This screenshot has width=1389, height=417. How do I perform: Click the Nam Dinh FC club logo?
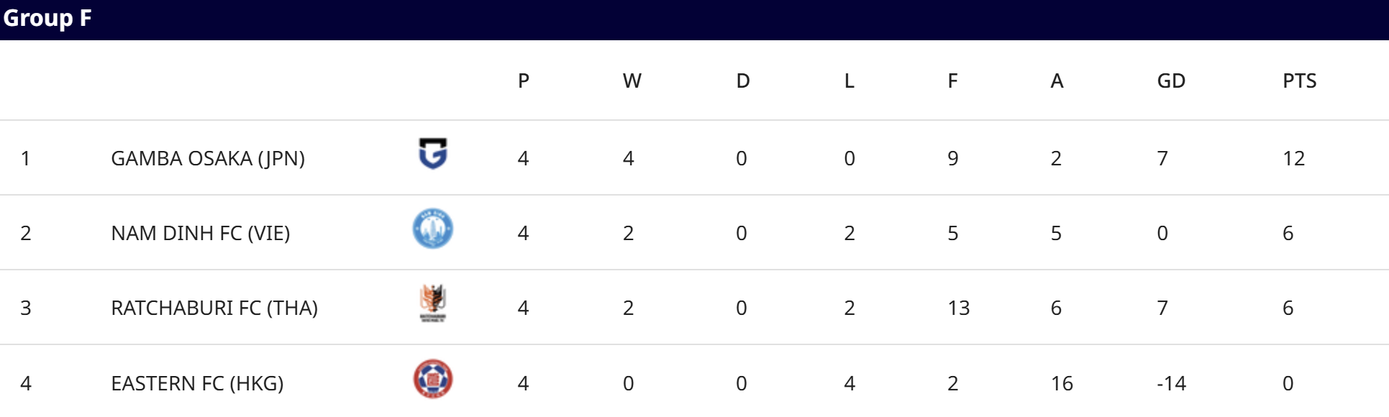(433, 229)
